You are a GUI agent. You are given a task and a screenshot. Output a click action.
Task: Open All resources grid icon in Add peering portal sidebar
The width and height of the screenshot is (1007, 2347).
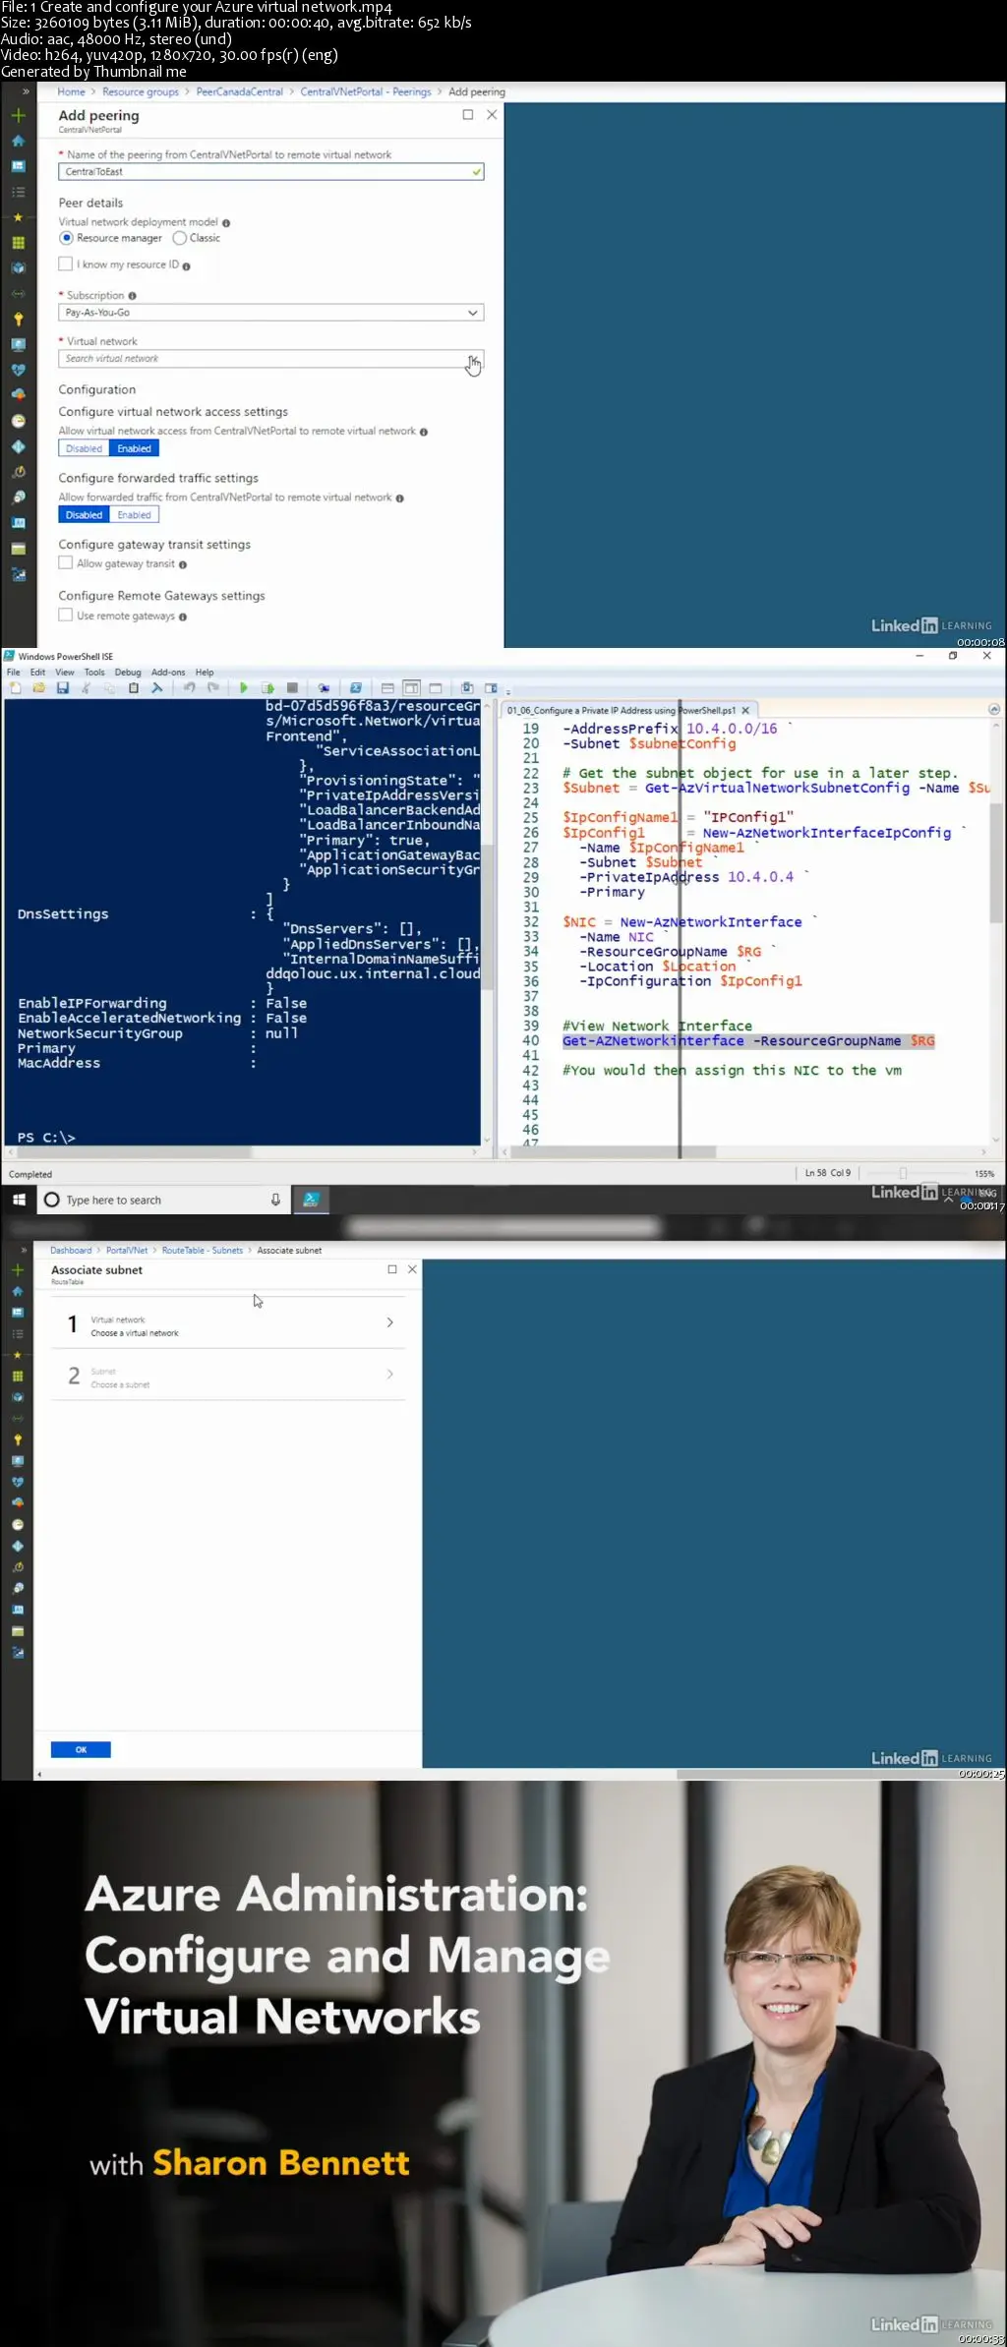coord(18,243)
